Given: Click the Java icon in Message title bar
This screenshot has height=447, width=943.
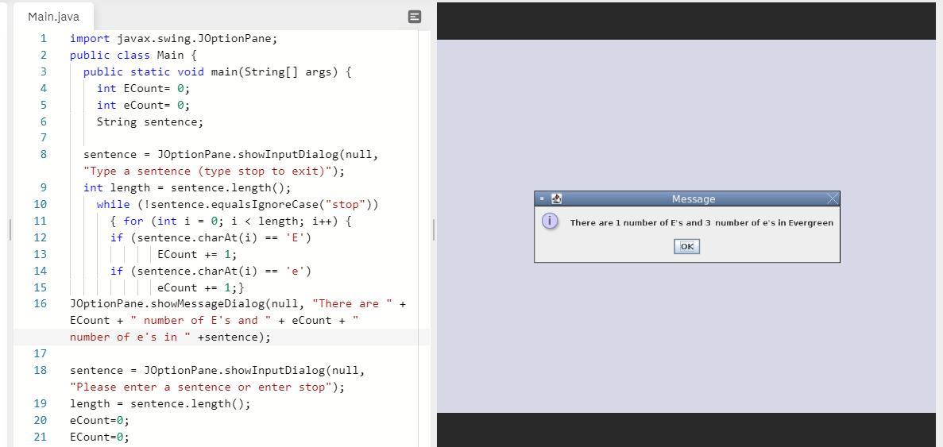Looking at the screenshot, I should coord(556,198).
